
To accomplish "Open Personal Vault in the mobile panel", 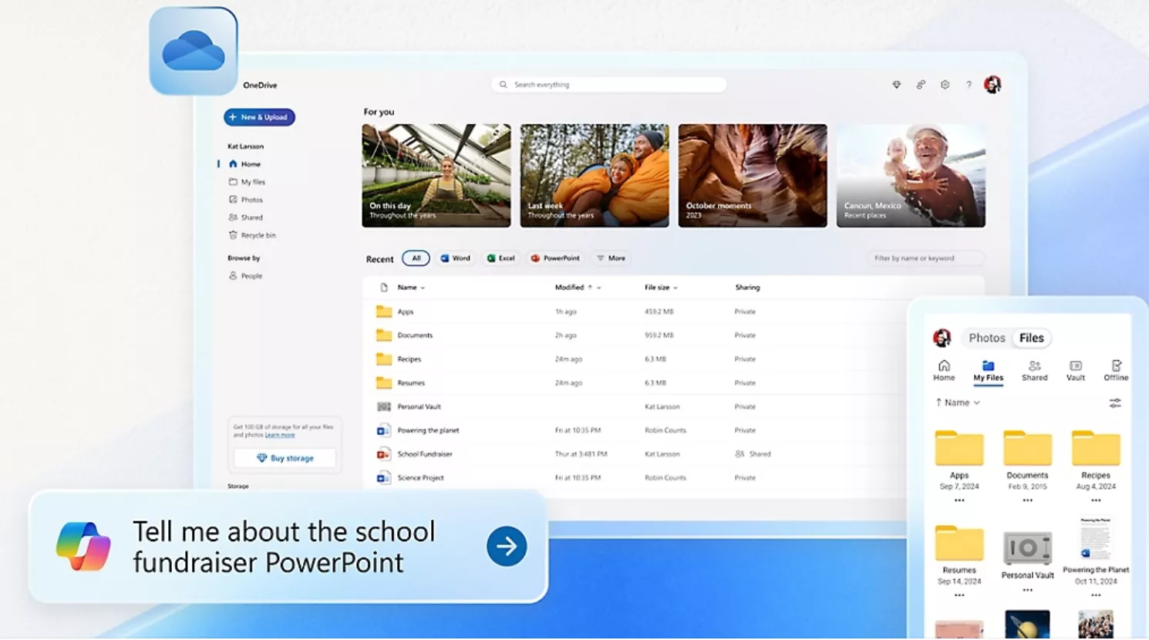I will pos(1027,547).
